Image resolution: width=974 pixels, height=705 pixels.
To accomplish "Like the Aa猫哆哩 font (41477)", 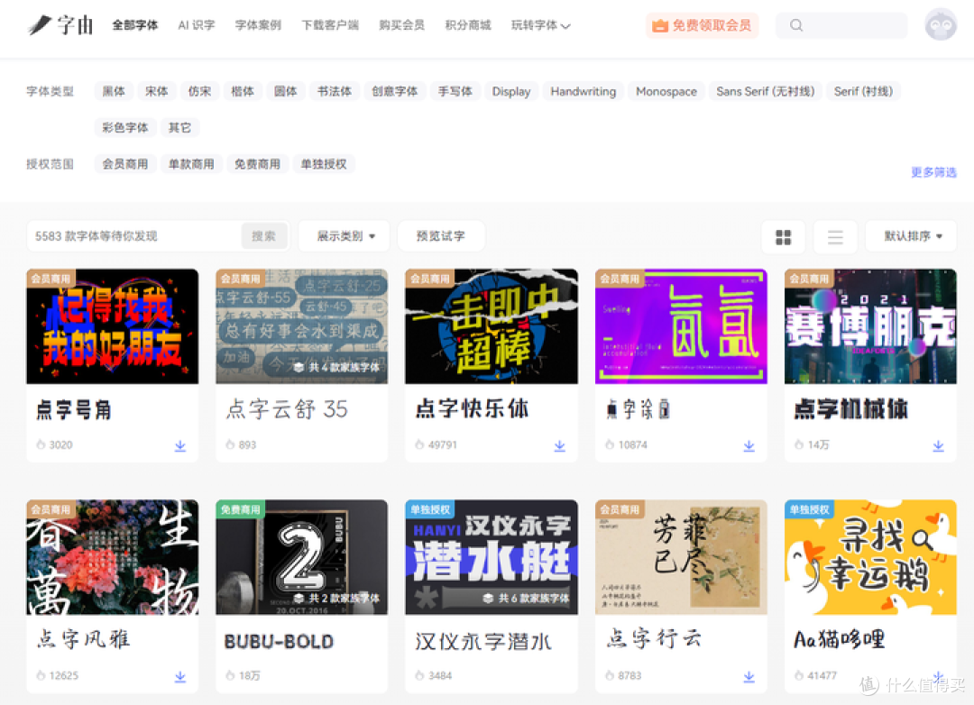I will (799, 675).
